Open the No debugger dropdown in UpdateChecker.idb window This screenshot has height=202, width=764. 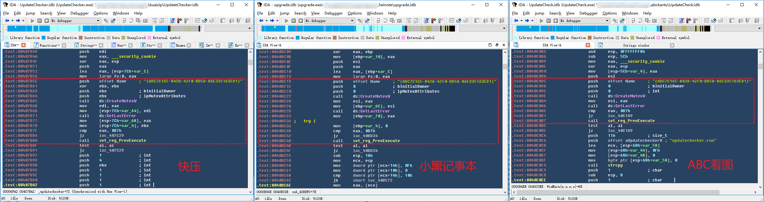pos(98,21)
